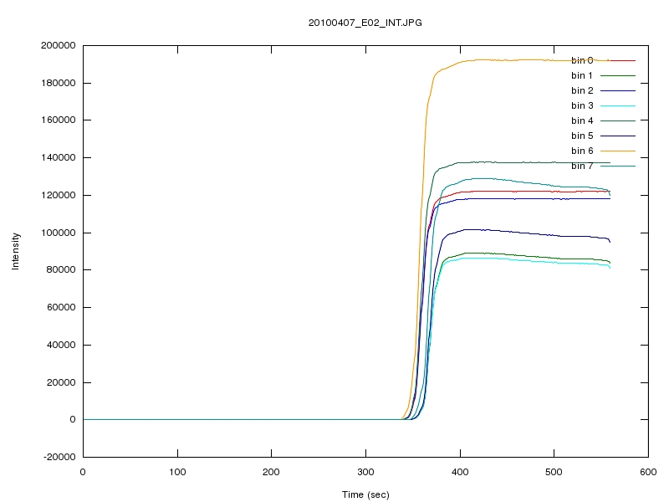Image resolution: width=669 pixels, height=502 pixels.
Task: Click the legend label bin 3
Action: 582,105
